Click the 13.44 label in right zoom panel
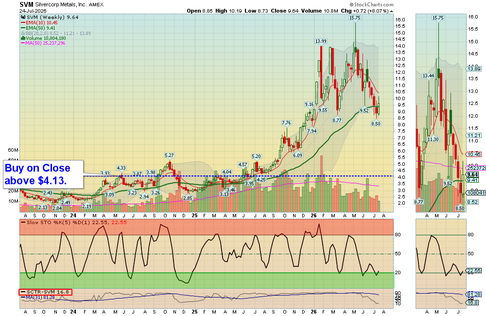This screenshot has height=316, width=486. point(428,76)
